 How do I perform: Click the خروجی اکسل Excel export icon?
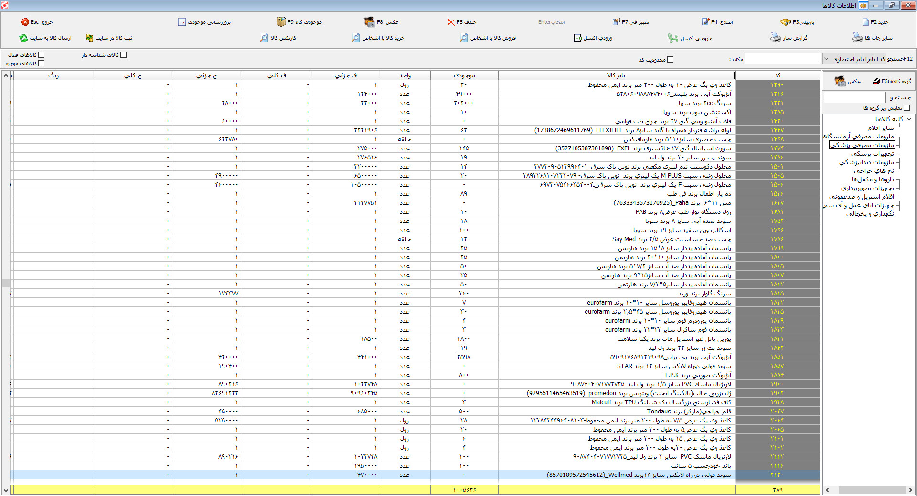tap(673, 38)
